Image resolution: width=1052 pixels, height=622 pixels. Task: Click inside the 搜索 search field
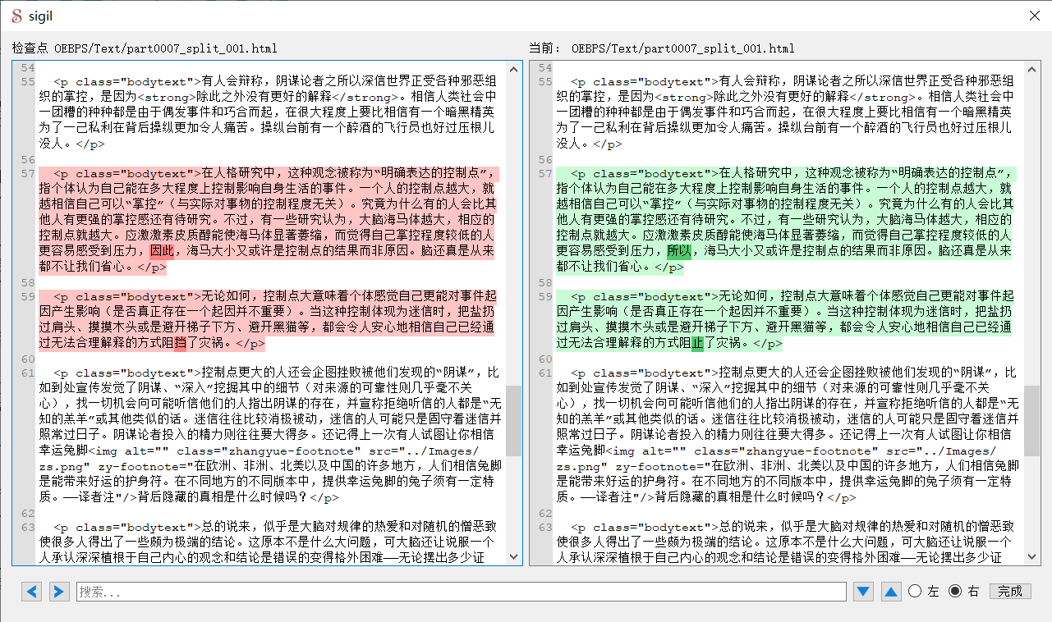point(328,591)
